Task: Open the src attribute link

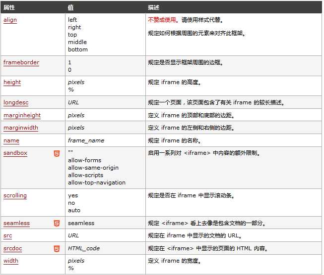Action: [x=7, y=235]
